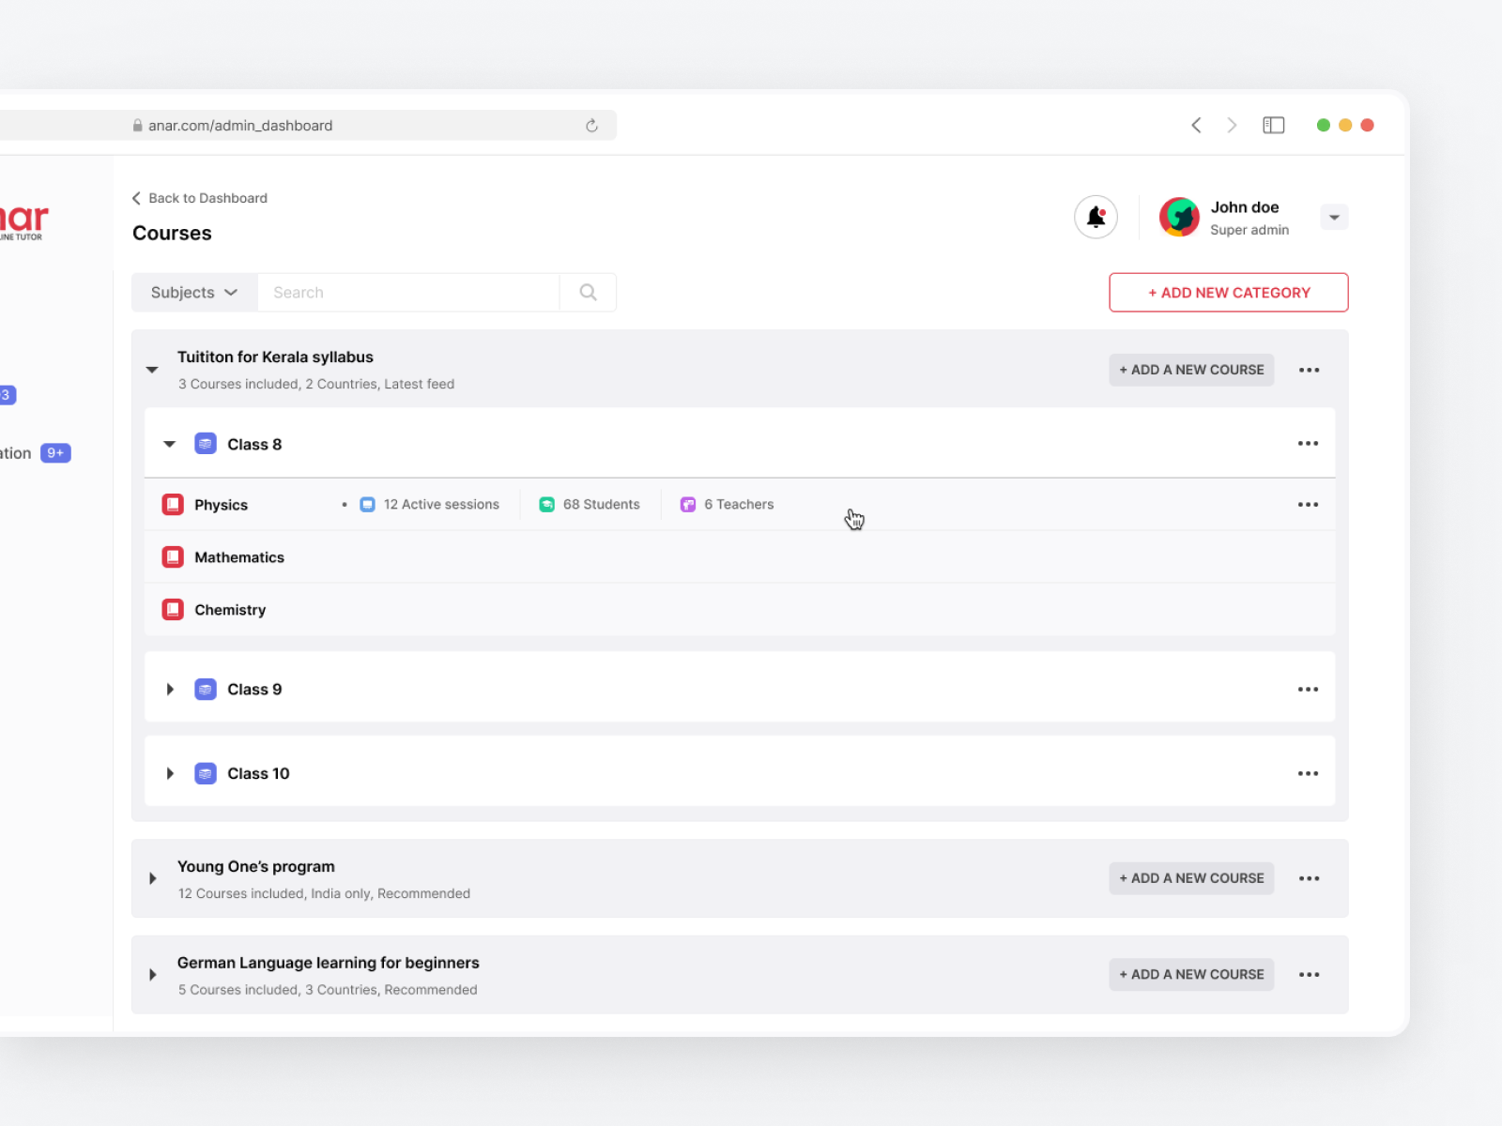Click the active sessions icon beside Physics
1502x1126 pixels.
(366, 504)
